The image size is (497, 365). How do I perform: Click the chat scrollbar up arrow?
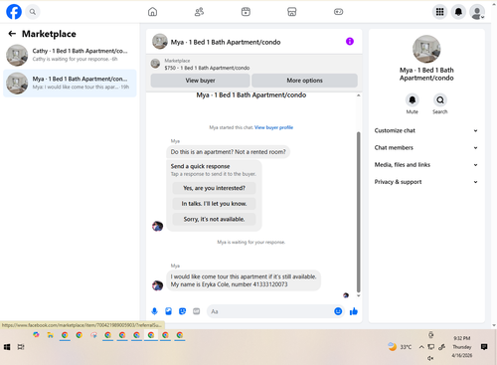pos(358,95)
